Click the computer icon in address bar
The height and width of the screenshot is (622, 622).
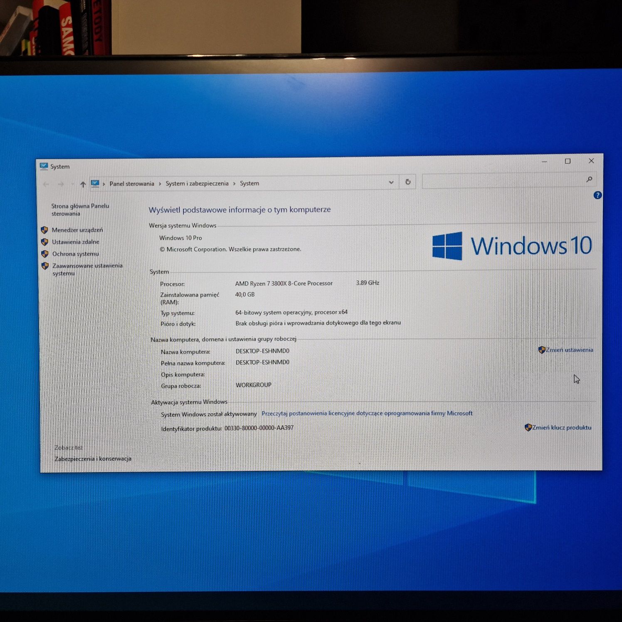click(95, 183)
